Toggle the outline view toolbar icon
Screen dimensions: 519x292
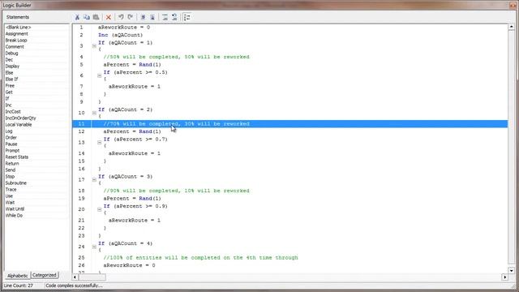(187, 17)
